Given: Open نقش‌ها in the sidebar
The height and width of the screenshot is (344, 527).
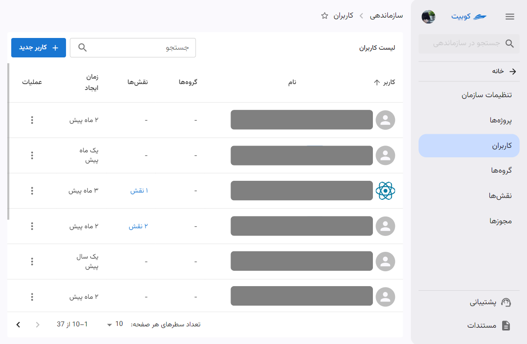Looking at the screenshot, I should tap(469, 196).
